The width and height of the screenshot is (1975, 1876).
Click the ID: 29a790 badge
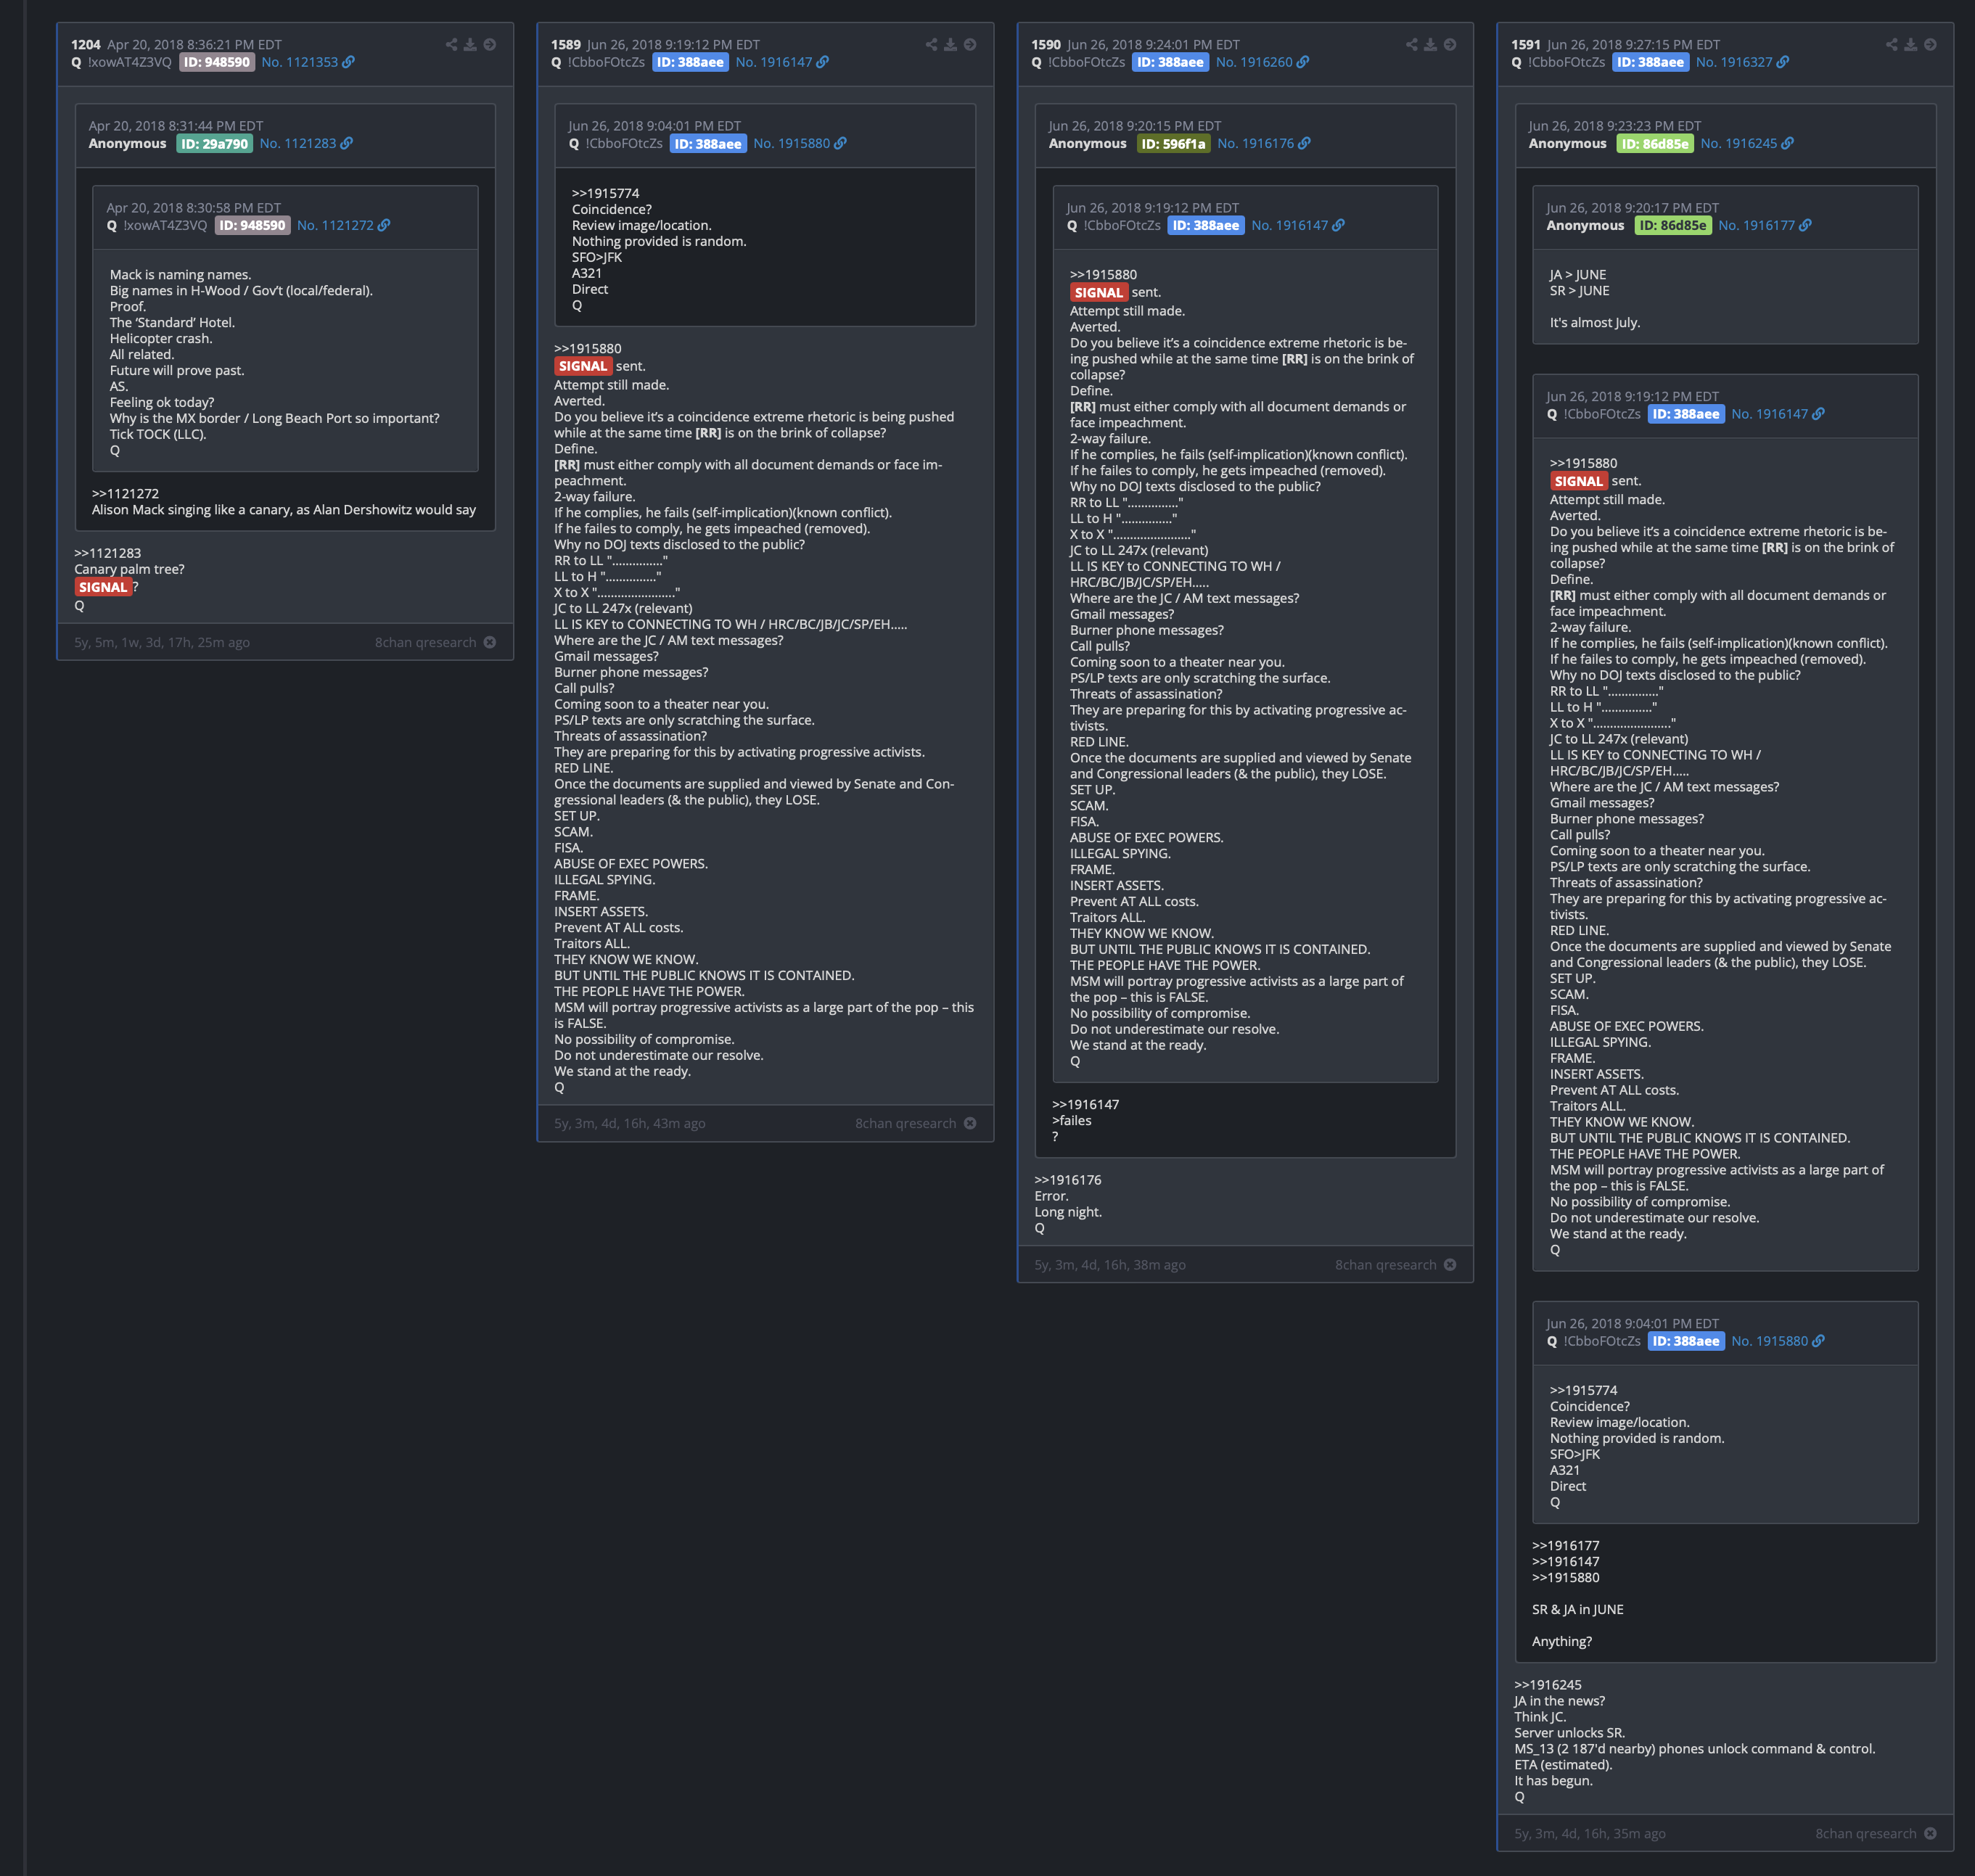click(214, 144)
